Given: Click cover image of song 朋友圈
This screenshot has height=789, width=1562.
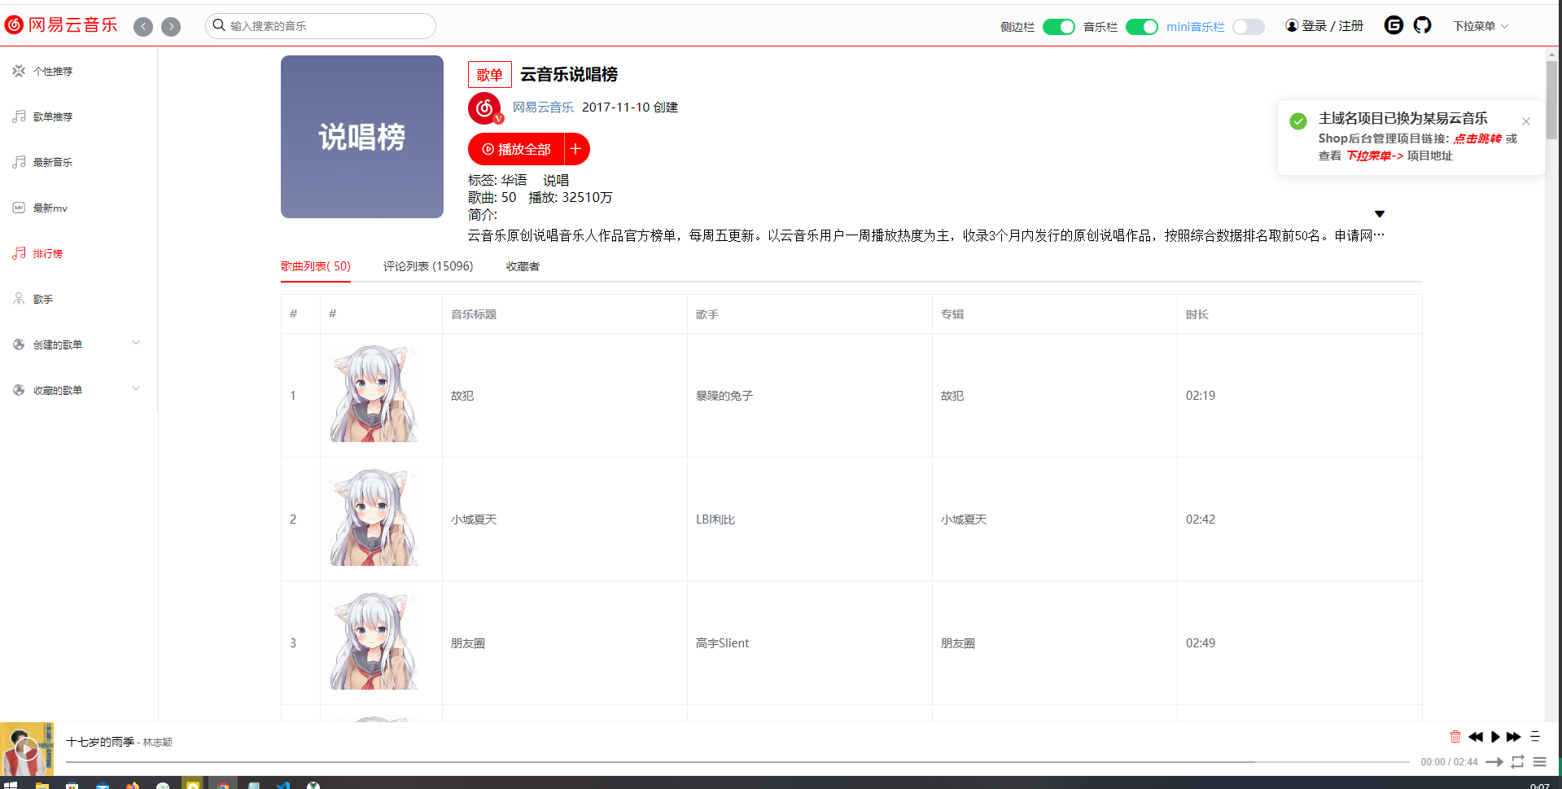Looking at the screenshot, I should (x=374, y=641).
